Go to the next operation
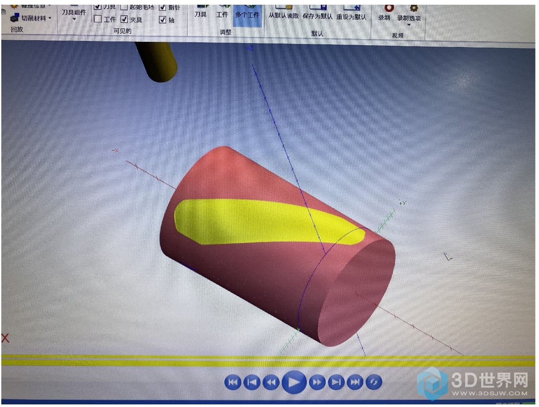Screen dimensions: 539x407 [336, 382]
